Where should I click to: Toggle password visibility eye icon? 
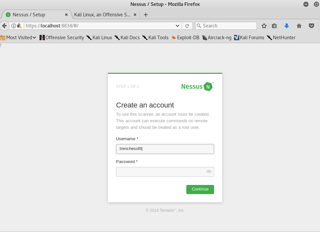point(209,172)
